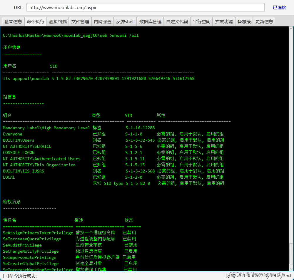Go to the 内网穿透 tab

click(102, 21)
